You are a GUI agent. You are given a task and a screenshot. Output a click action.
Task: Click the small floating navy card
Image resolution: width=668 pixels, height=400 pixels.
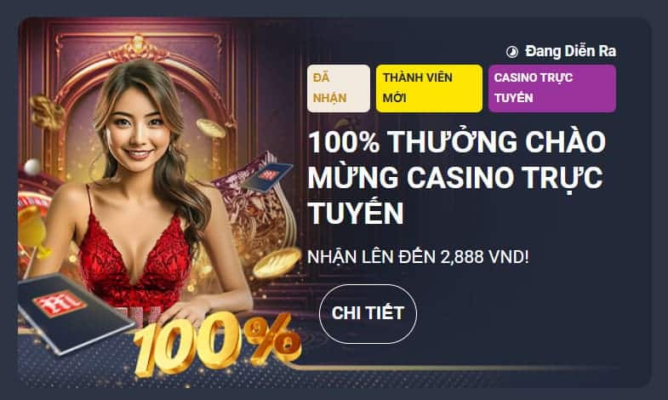[x=266, y=175]
